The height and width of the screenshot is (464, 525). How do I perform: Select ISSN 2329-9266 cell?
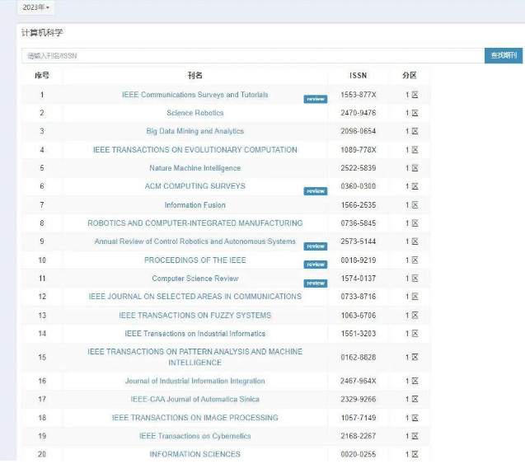click(x=359, y=400)
